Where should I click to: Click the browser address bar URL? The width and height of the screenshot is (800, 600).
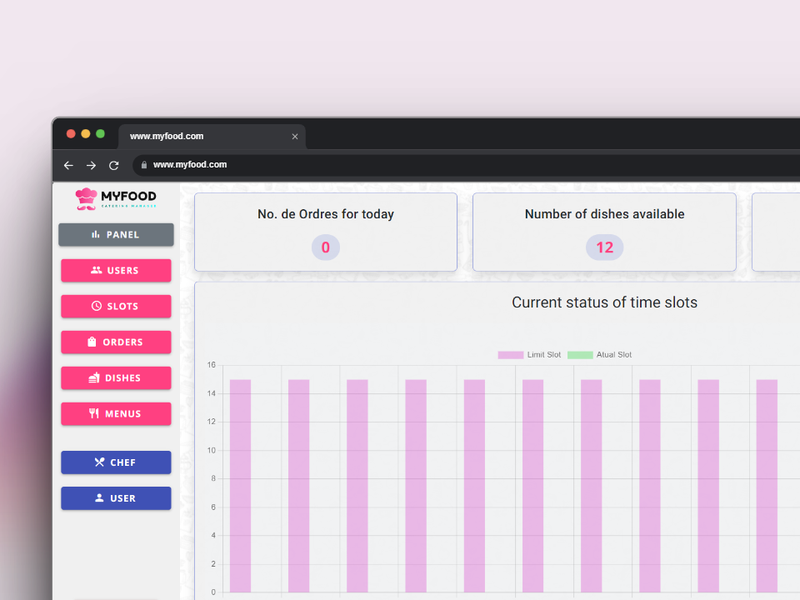pos(190,165)
